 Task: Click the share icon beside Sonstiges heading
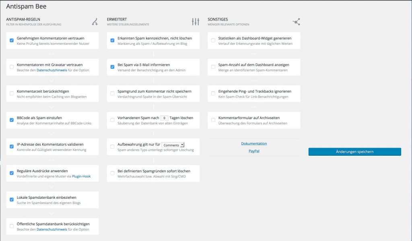point(297,21)
